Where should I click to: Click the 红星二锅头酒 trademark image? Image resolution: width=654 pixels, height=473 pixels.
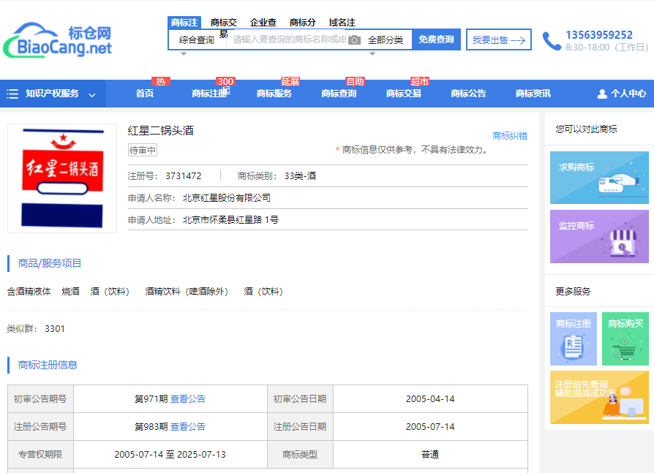[62, 178]
